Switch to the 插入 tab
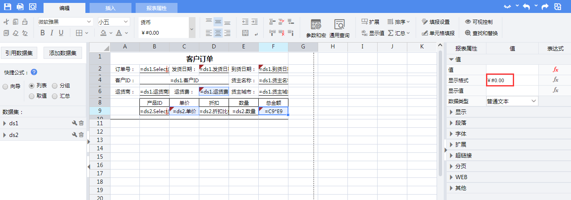 tap(111, 8)
